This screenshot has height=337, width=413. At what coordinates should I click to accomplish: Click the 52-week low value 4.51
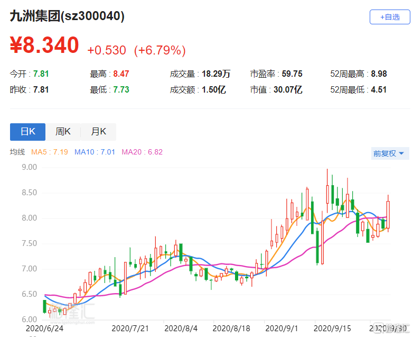click(379, 90)
